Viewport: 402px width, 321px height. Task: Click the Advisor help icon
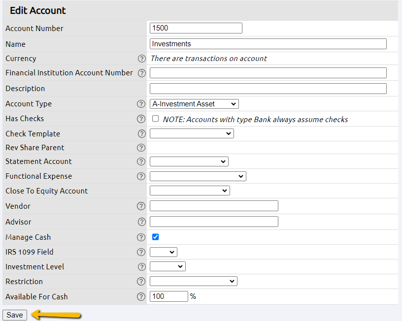[x=141, y=222]
